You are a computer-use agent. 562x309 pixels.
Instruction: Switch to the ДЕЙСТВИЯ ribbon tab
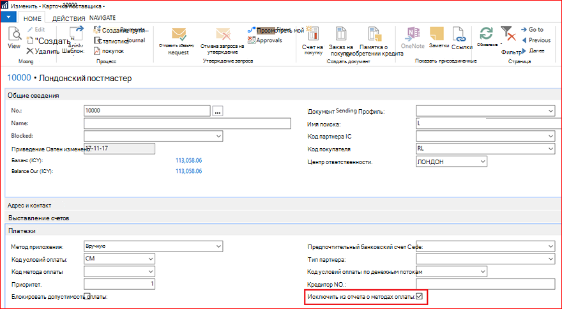click(x=68, y=19)
